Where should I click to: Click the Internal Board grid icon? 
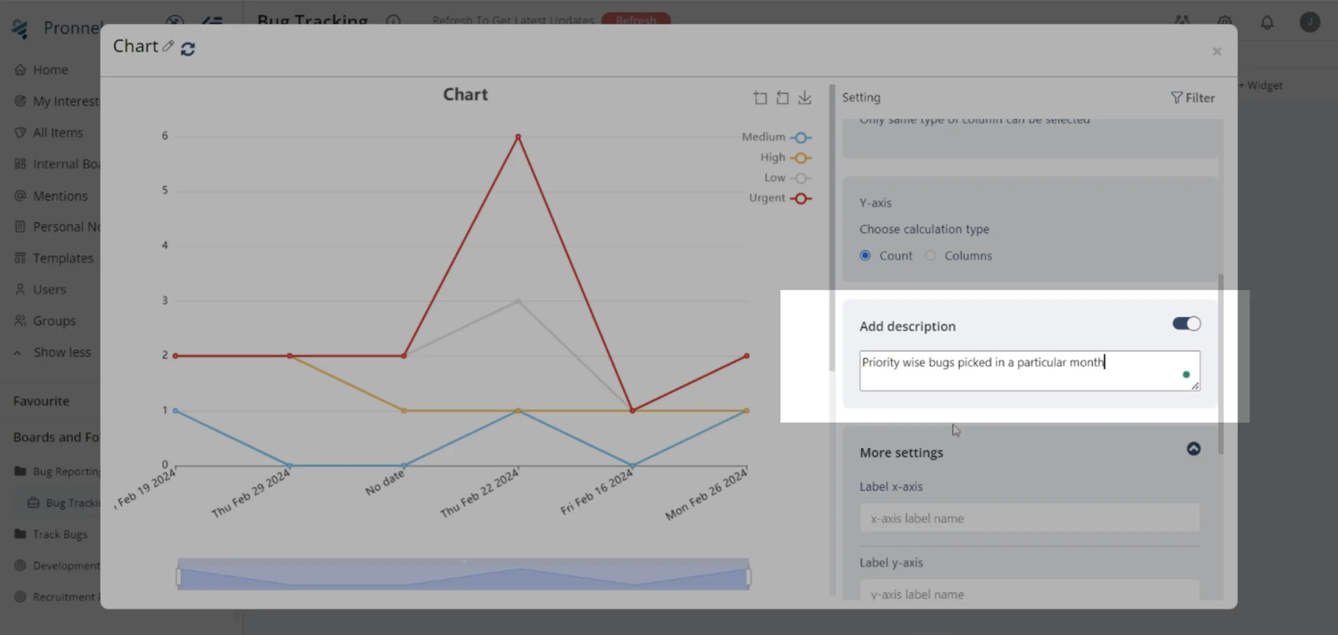point(20,164)
